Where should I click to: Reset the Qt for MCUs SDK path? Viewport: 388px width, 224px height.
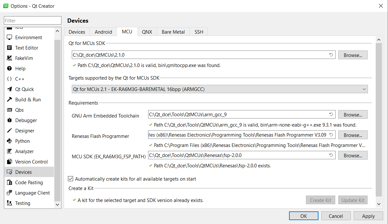pyautogui.click(x=331, y=55)
